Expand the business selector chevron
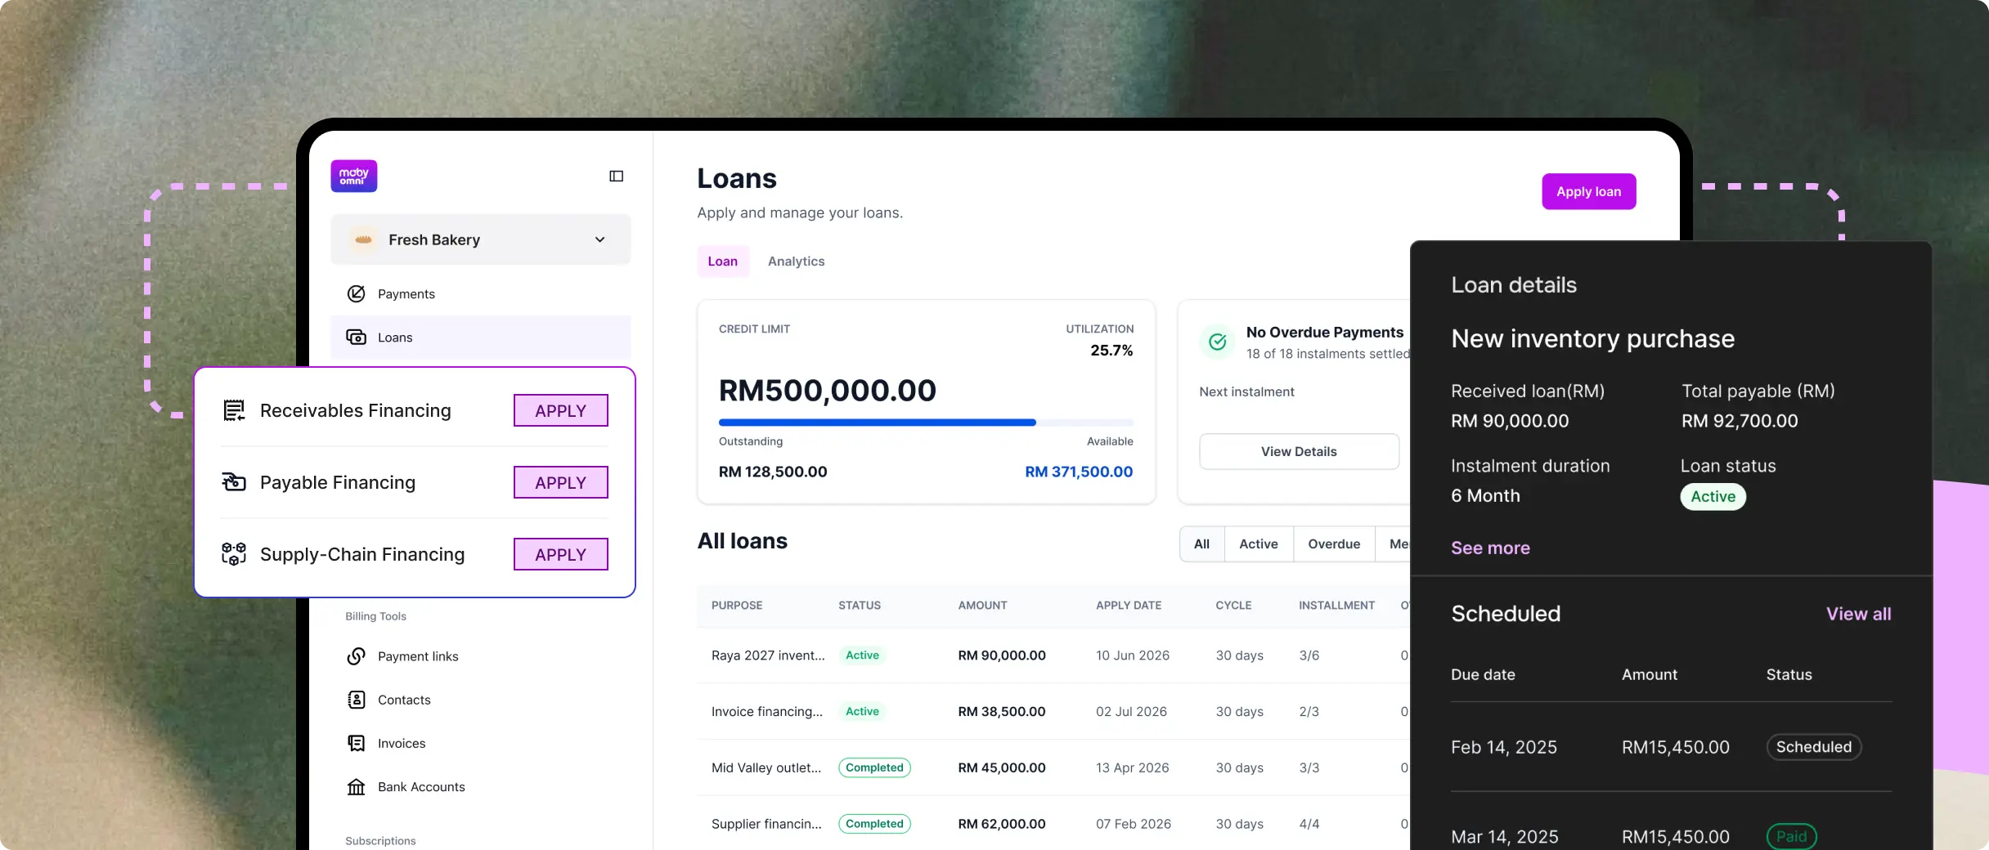This screenshot has width=1989, height=850. [x=600, y=239]
